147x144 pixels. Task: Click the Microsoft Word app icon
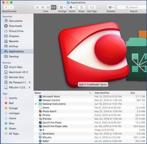[x=40, y=96]
